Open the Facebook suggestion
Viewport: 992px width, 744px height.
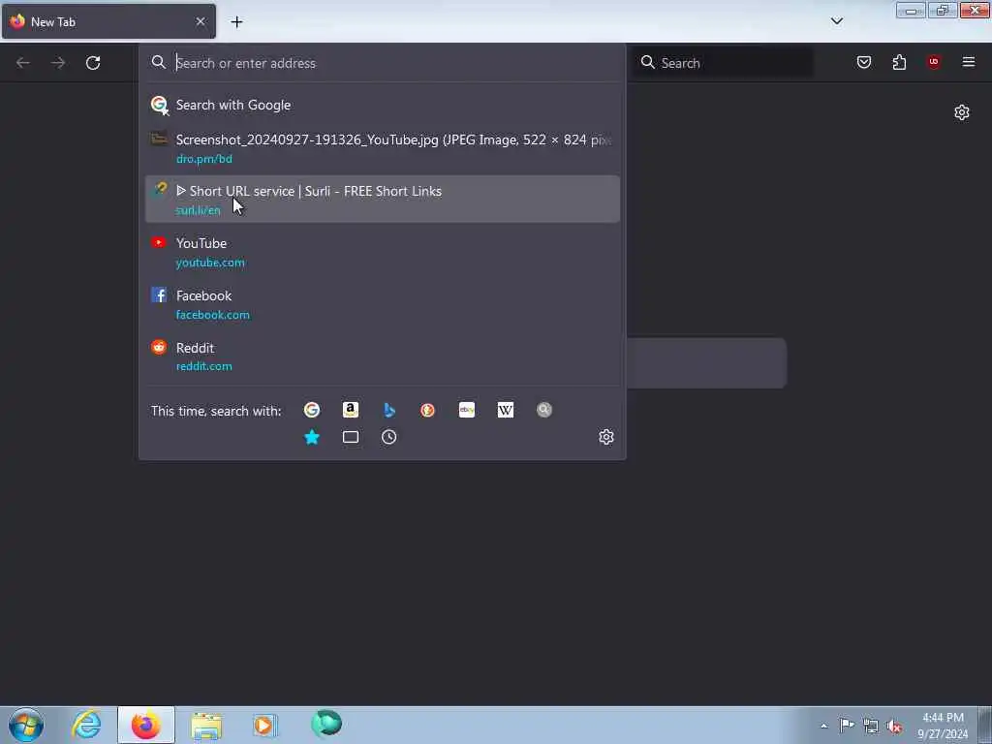pyautogui.click(x=382, y=304)
